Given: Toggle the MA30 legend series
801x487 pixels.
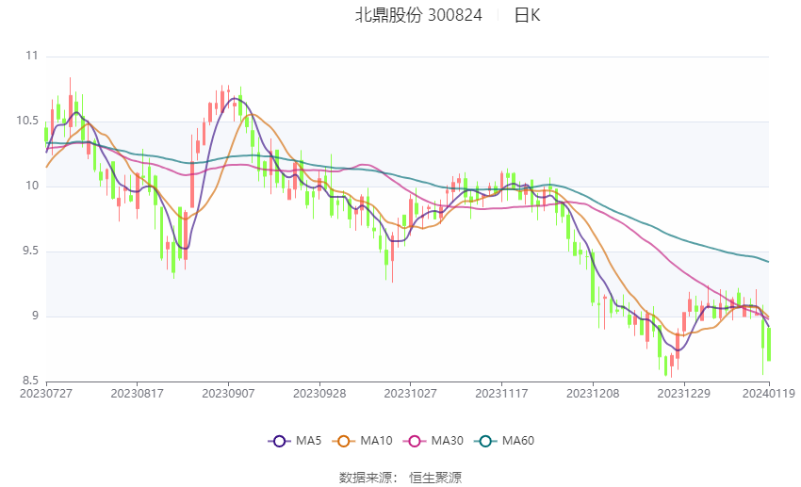Looking at the screenshot, I should (x=433, y=441).
